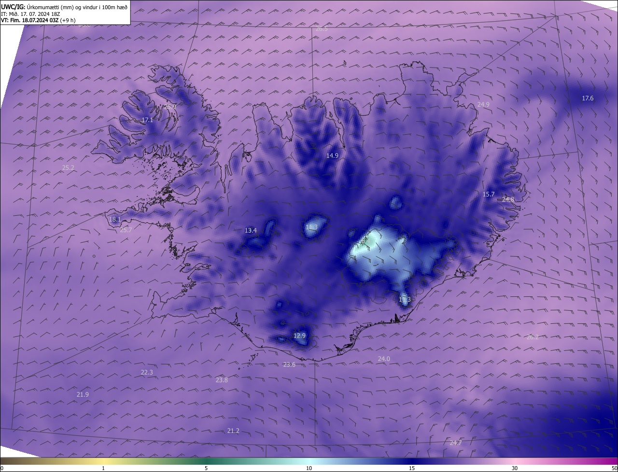The width and height of the screenshot is (618, 472).
Task: Click the 17.6 value label
Action: [x=588, y=98]
